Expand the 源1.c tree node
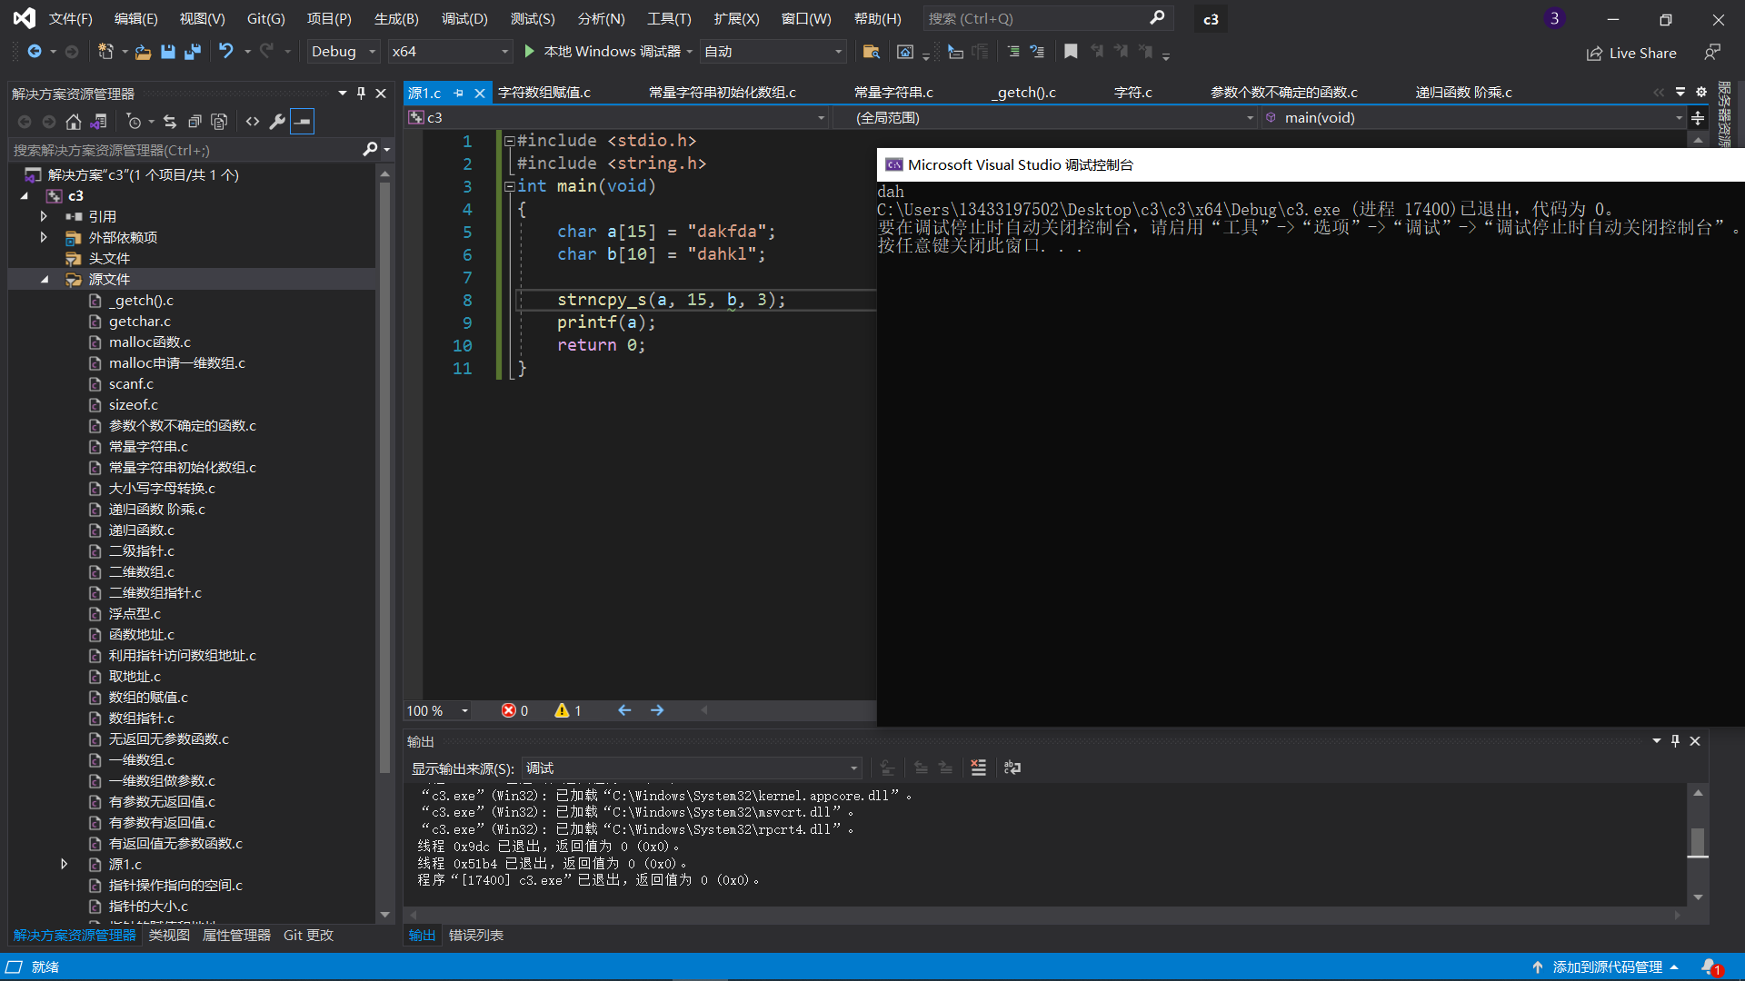This screenshot has width=1745, height=981. 65,865
